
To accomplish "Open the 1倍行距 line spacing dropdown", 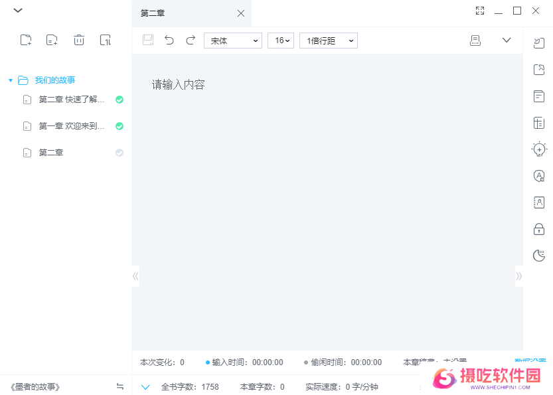I will (329, 40).
